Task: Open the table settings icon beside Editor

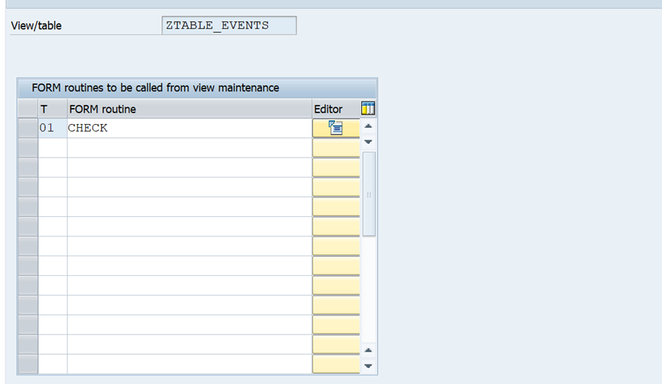Action: [369, 109]
